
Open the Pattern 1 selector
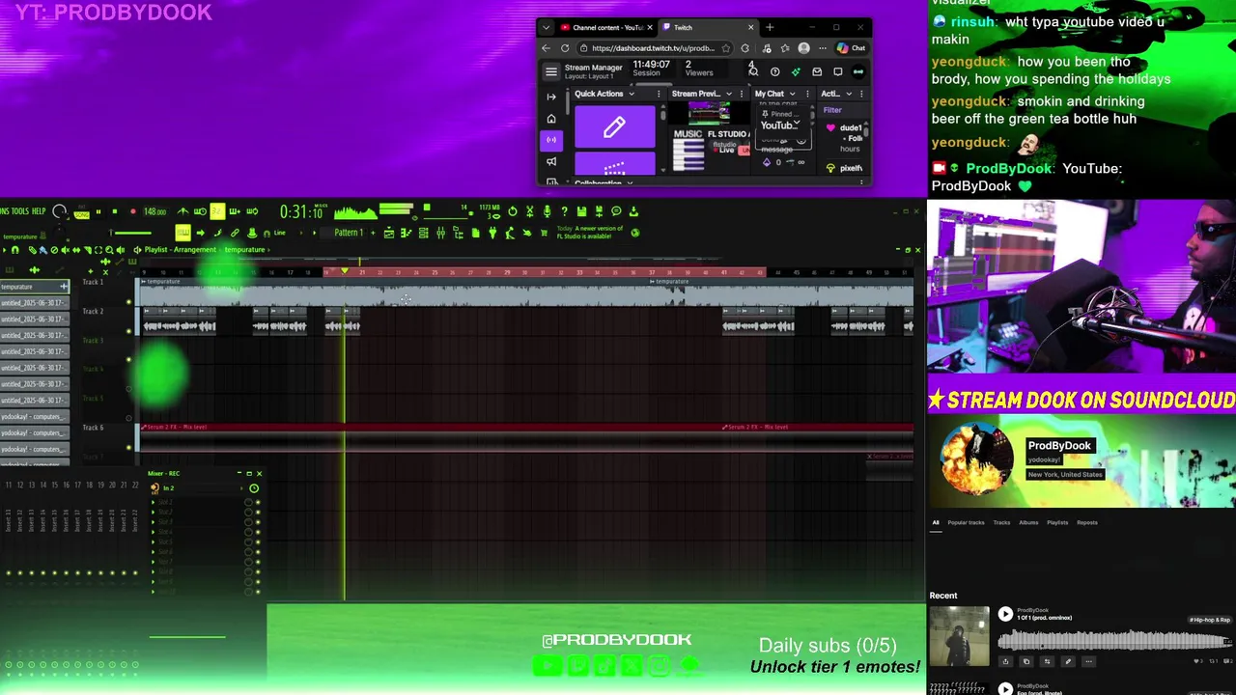tap(348, 233)
